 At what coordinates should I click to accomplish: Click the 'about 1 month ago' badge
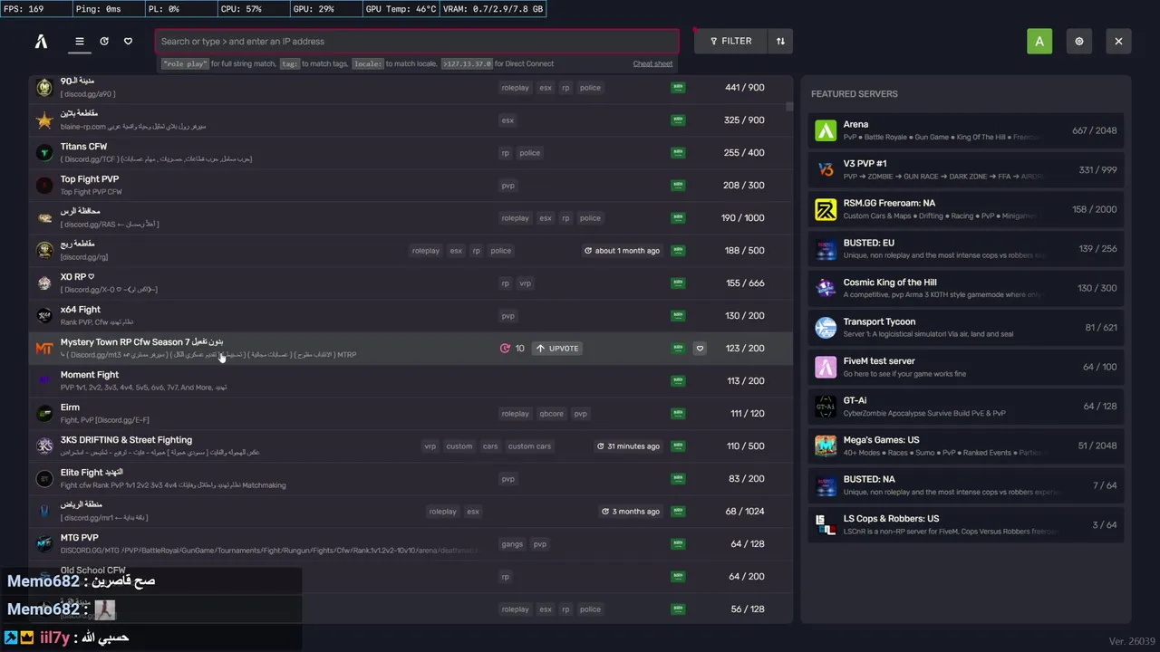[623, 251]
